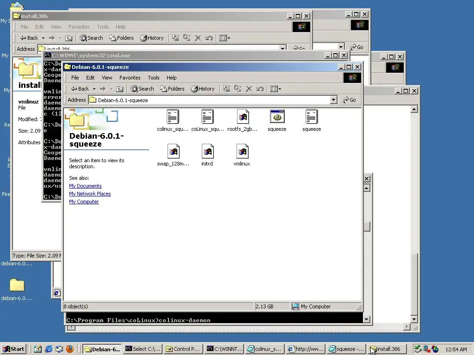Open Help menu in Debian-6.0.1-squeeze window
Screen dimensions: 474x355
[171, 78]
